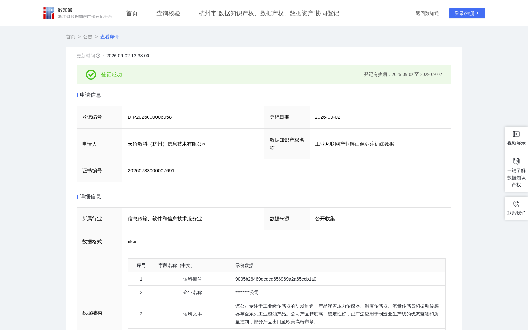Click the 数据结构 row label
The height and width of the screenshot is (330, 528).
pos(92,313)
